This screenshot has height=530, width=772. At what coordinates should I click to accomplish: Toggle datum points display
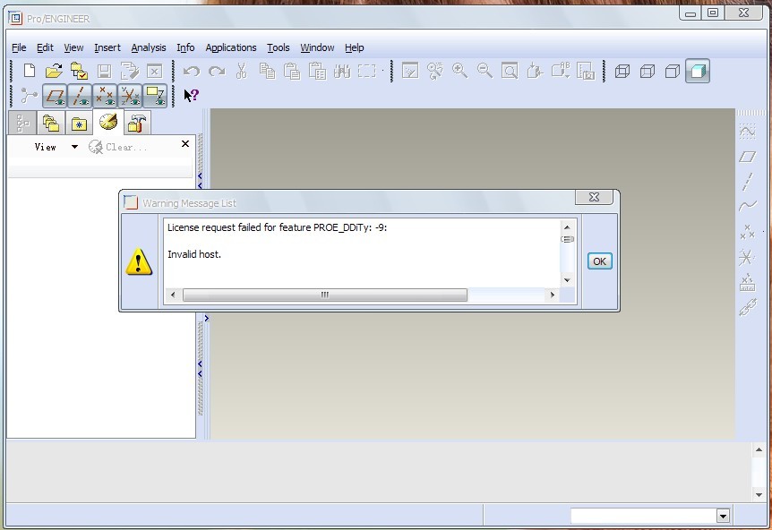tap(105, 96)
